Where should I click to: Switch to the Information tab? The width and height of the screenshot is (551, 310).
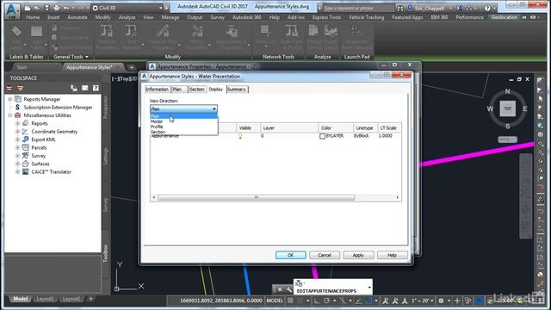click(157, 90)
